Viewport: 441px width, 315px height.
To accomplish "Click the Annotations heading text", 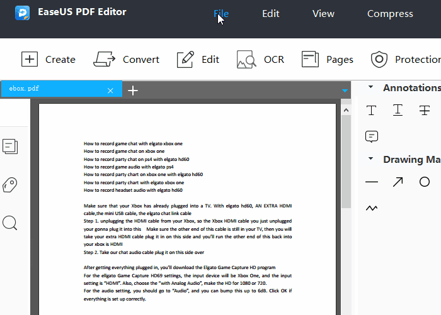I will click(x=412, y=88).
